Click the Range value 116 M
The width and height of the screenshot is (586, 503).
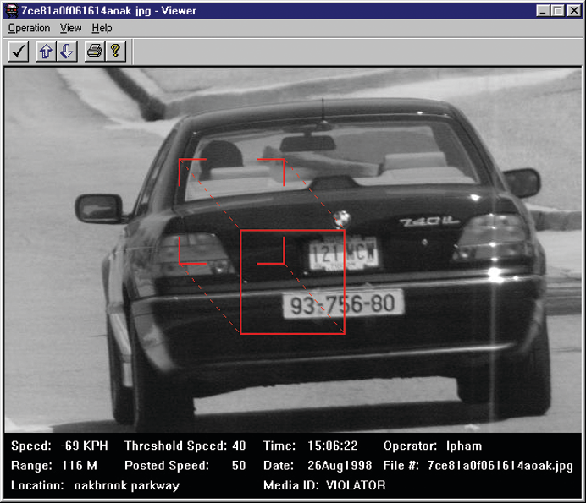click(x=80, y=465)
